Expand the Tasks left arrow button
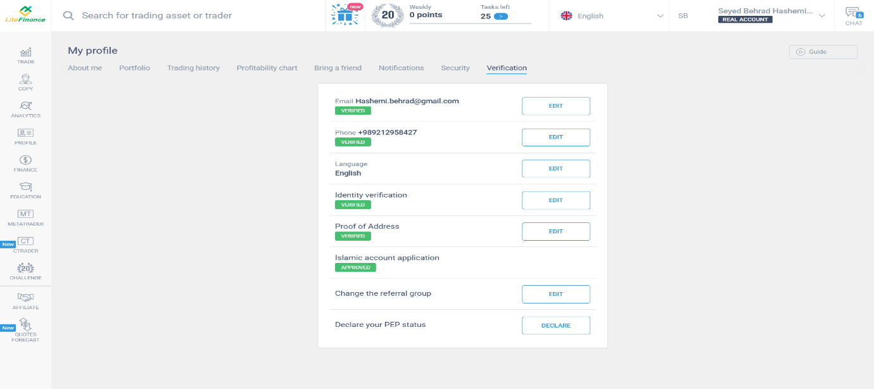This screenshot has width=874, height=389. pos(500,16)
